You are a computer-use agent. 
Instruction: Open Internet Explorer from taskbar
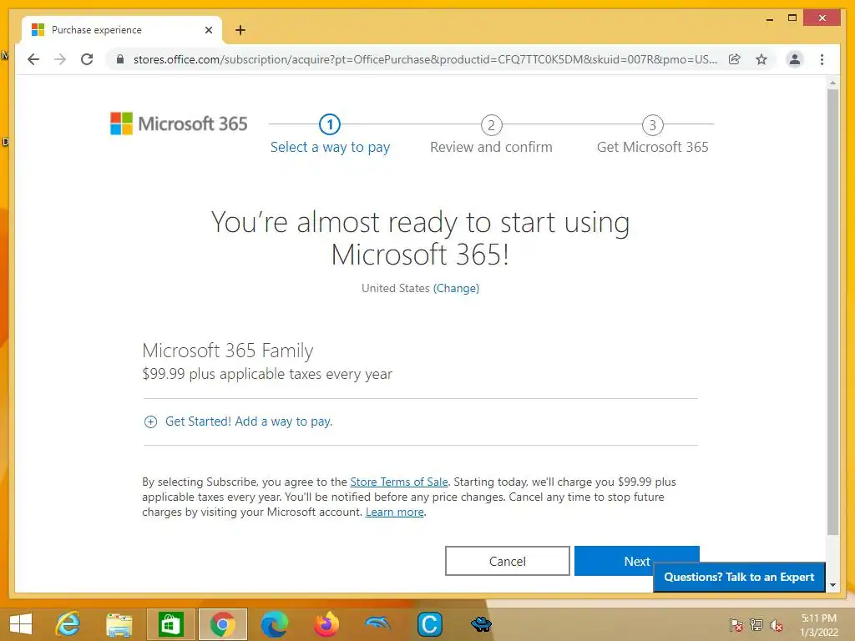coord(68,624)
